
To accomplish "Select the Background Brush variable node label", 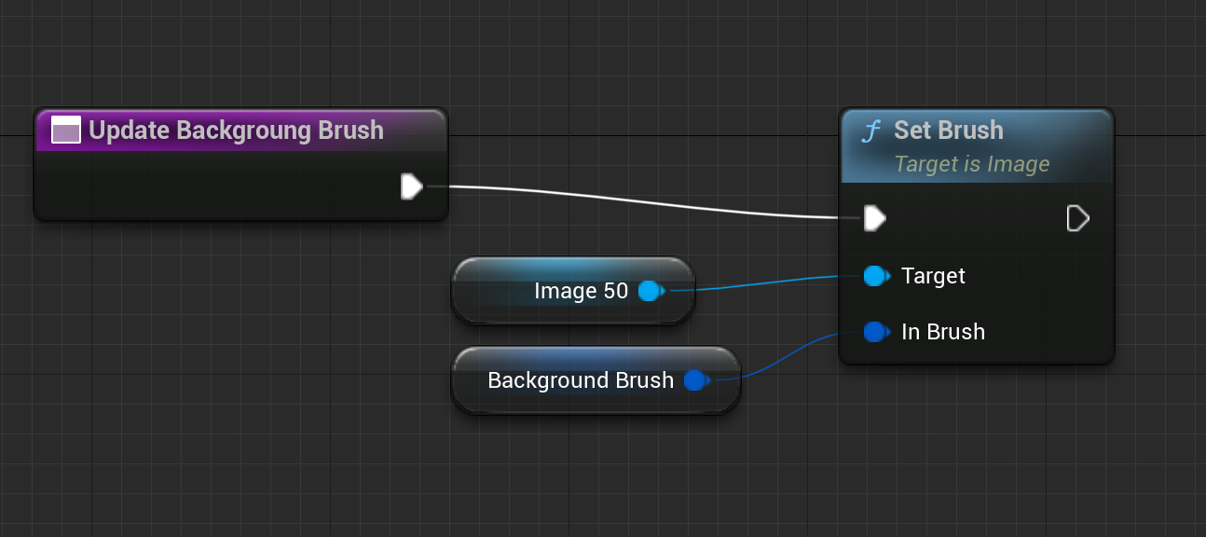I will pyautogui.click(x=580, y=380).
